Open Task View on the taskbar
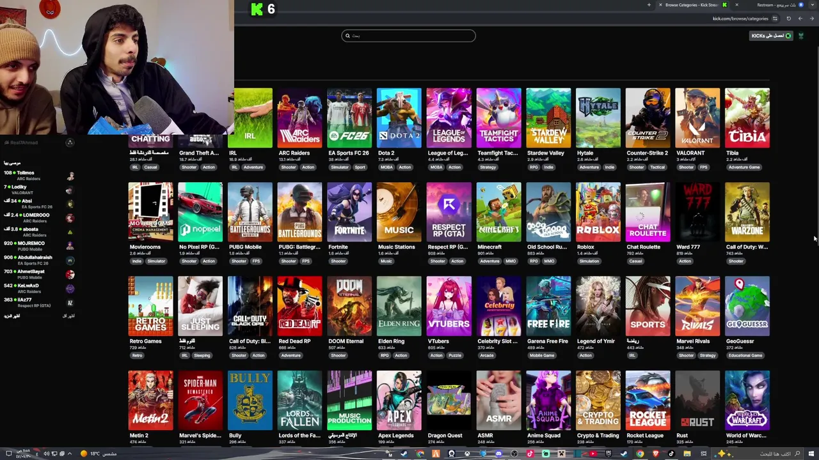The image size is (819, 460). coord(703,454)
